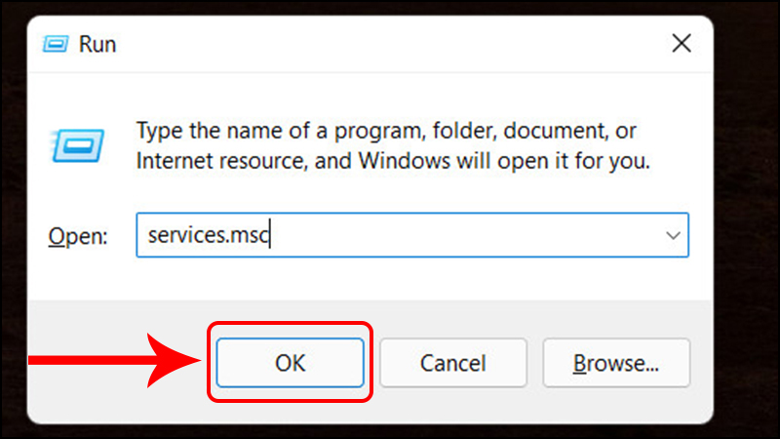Viewport: 780px width, 439px height.
Task: Click the white space below the Open field
Action: pyautogui.click(x=390, y=278)
